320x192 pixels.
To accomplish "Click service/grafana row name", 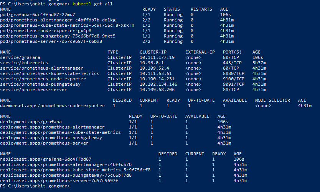I will click(20, 57).
